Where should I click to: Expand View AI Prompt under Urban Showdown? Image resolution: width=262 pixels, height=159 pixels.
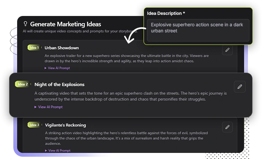(x=57, y=68)
